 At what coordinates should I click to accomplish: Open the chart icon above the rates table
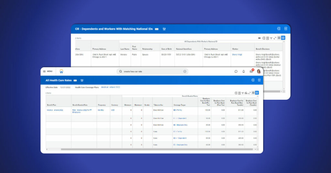[x=246, y=93]
